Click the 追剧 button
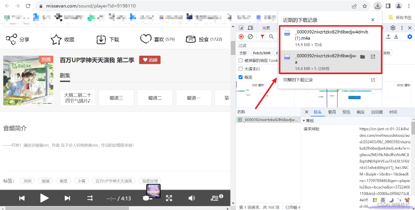 [x=149, y=60]
